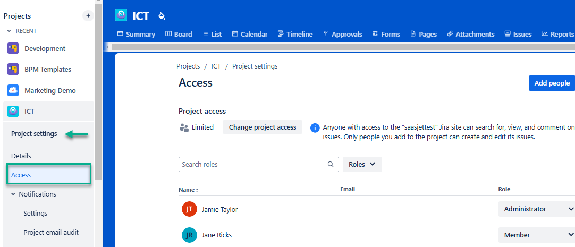Select the ICT project icon in sidebar
Screen dimensions: 575x247
[13, 111]
